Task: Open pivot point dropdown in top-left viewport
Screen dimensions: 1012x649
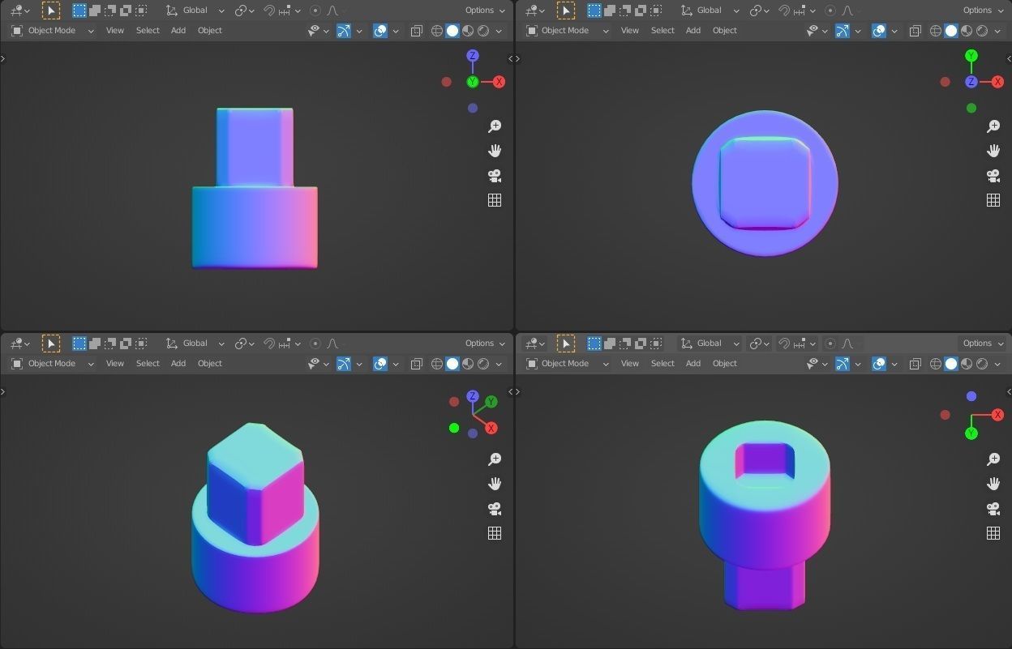Action: coord(244,11)
